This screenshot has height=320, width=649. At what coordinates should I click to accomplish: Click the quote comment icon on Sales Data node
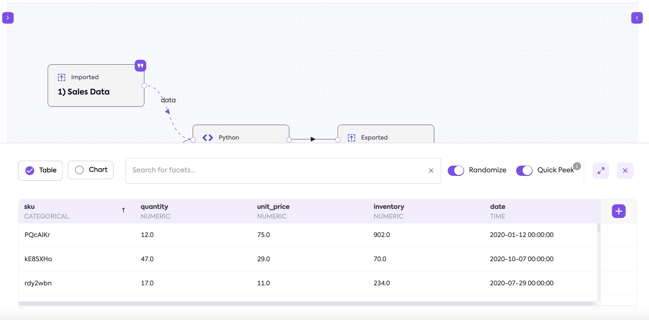click(140, 66)
